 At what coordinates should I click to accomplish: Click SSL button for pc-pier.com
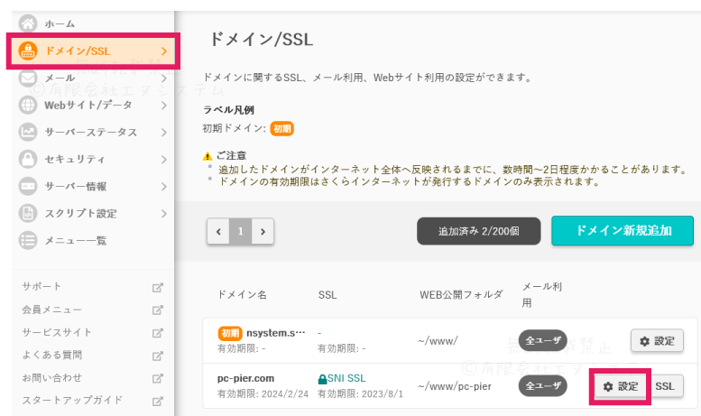point(665,386)
